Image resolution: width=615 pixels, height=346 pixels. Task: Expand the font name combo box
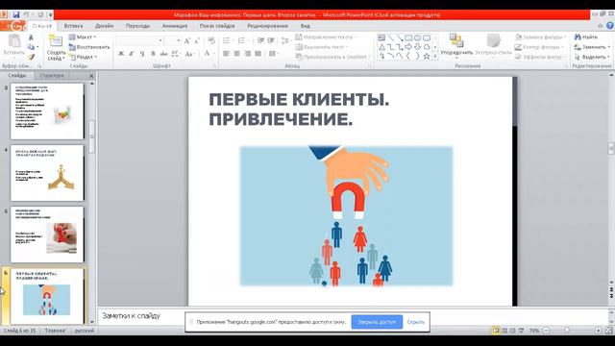point(160,40)
